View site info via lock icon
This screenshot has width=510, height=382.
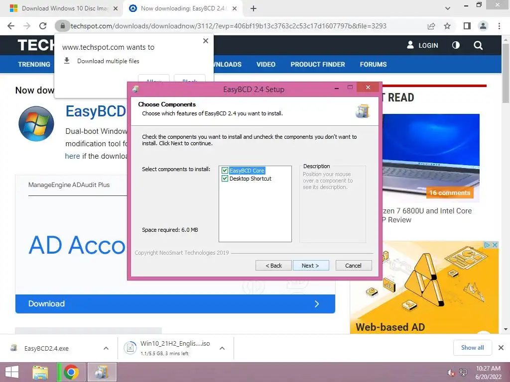(x=62, y=26)
